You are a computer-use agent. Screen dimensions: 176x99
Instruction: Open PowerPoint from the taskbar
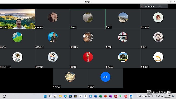[x=106, y=96]
